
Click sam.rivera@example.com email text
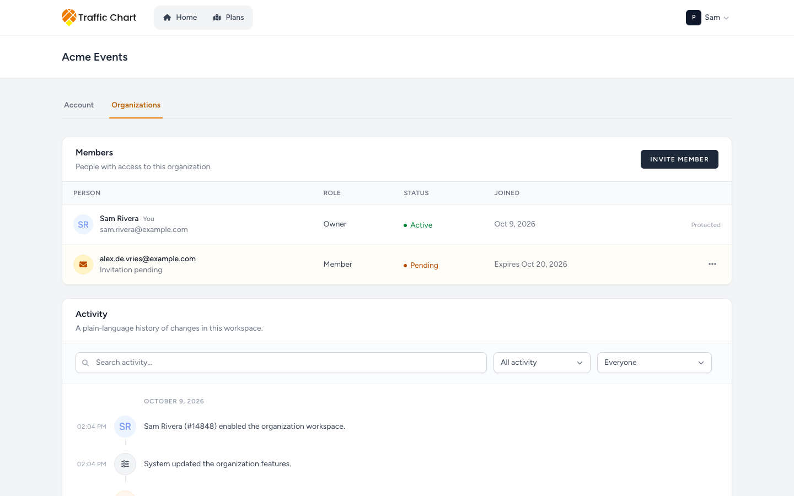pos(144,230)
